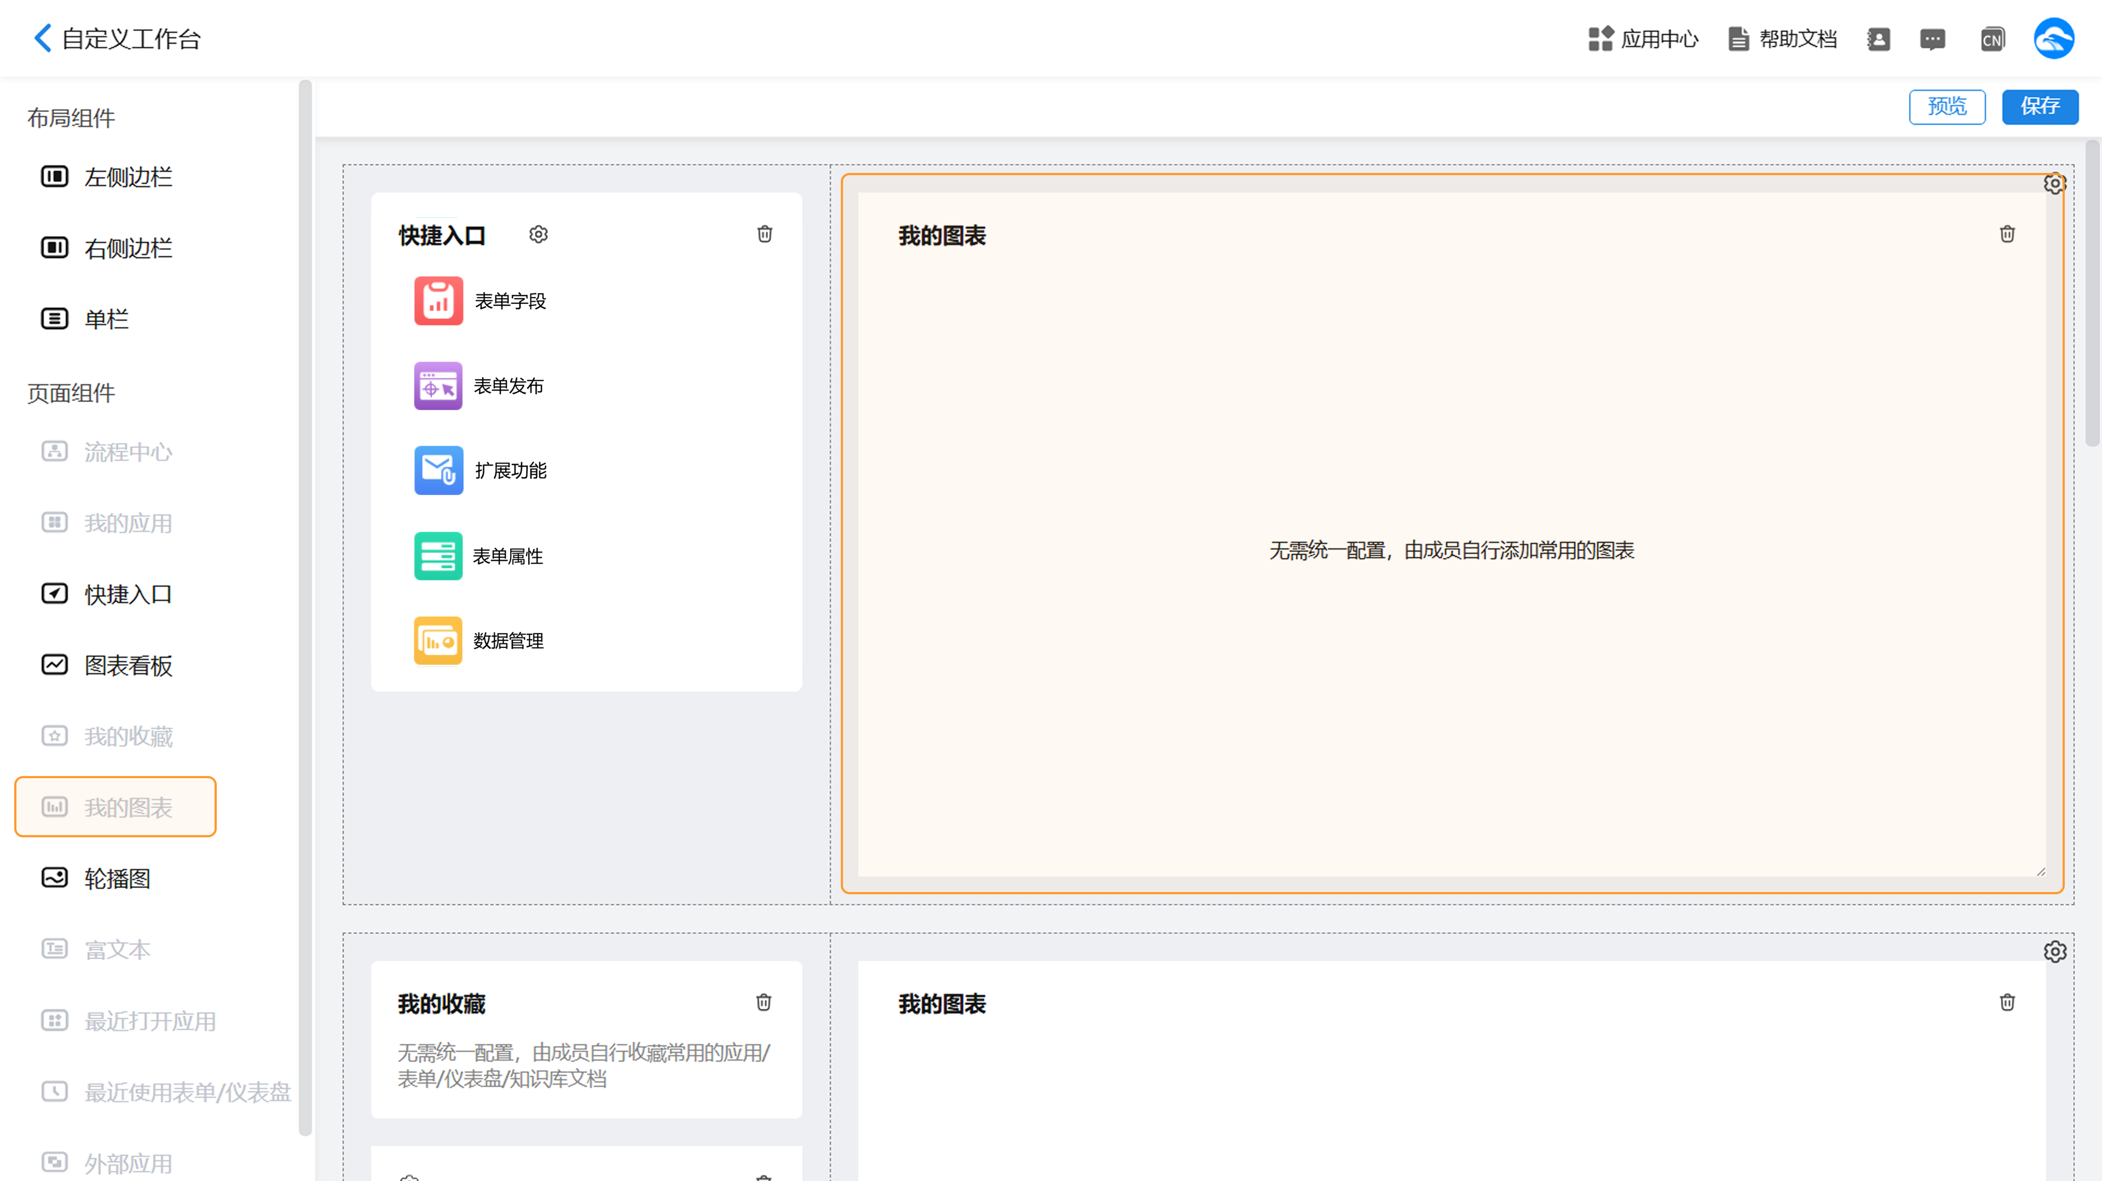This screenshot has width=2102, height=1181.
Task: Select the 左侧边栏 layout component
Action: (x=106, y=177)
